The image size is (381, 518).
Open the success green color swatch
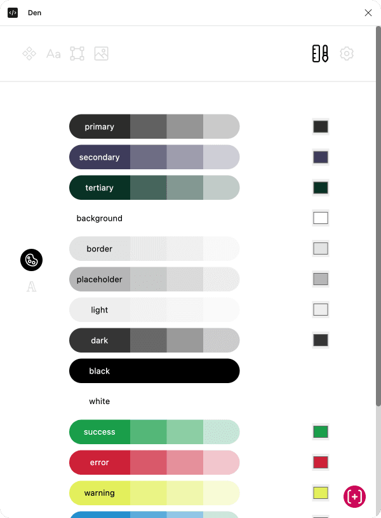(x=321, y=432)
